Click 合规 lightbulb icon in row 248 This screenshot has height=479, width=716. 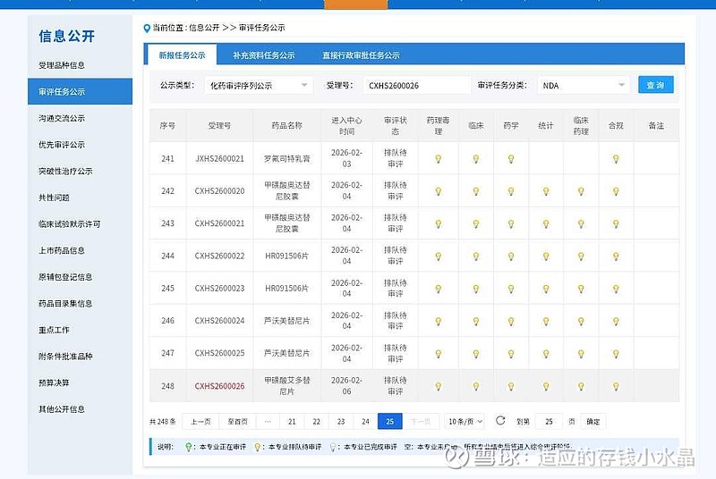pyautogui.click(x=615, y=386)
